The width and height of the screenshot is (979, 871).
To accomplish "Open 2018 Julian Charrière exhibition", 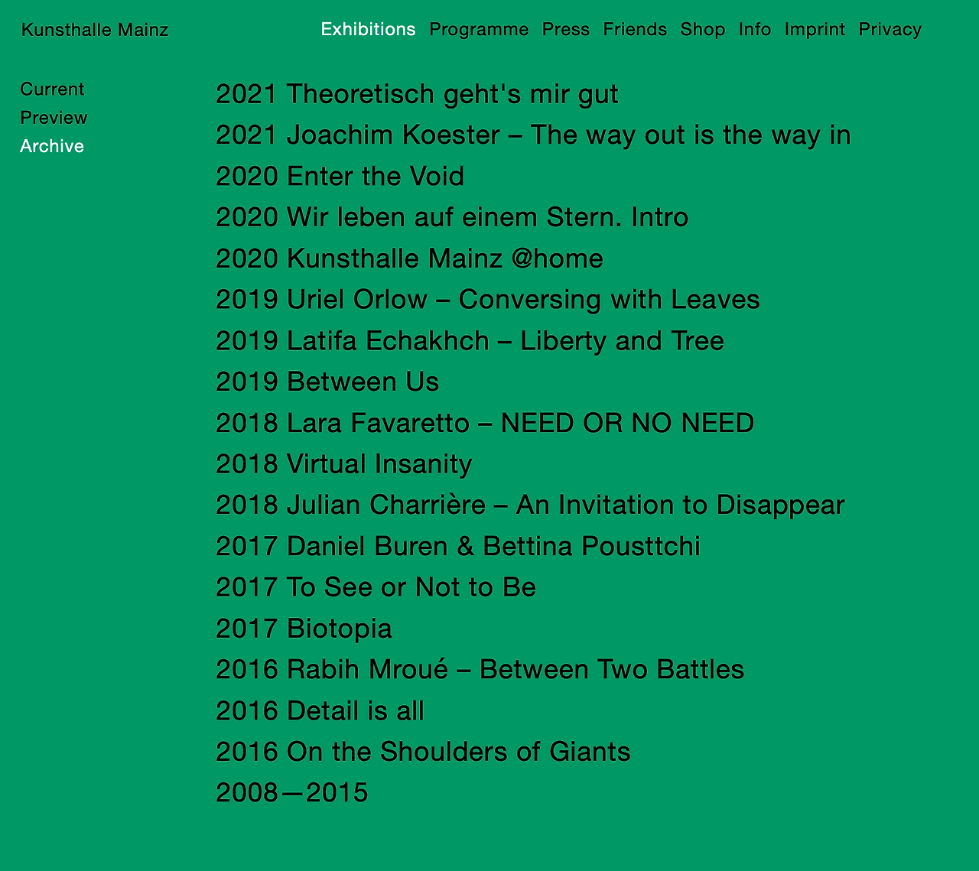I will coord(530,505).
